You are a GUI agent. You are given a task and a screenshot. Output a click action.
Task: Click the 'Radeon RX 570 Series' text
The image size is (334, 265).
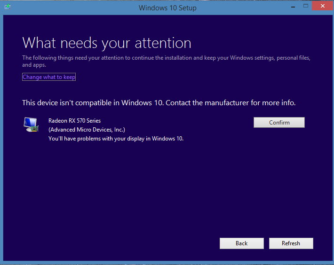point(74,121)
